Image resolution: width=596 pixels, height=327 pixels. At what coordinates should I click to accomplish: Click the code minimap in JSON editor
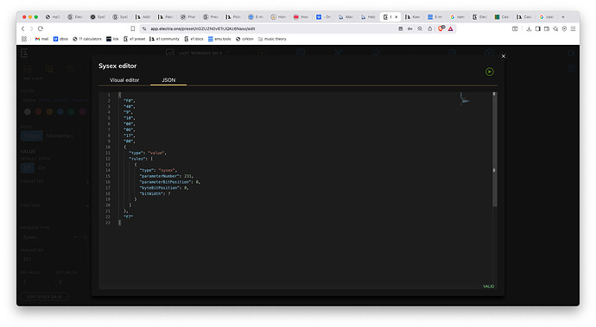[465, 99]
